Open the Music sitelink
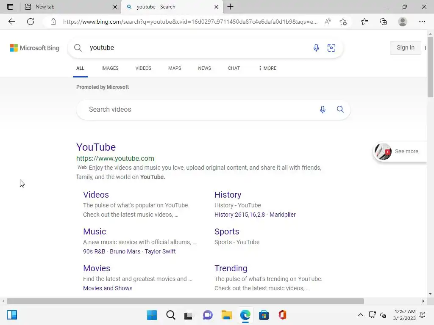The height and width of the screenshot is (325, 434). coord(95,231)
